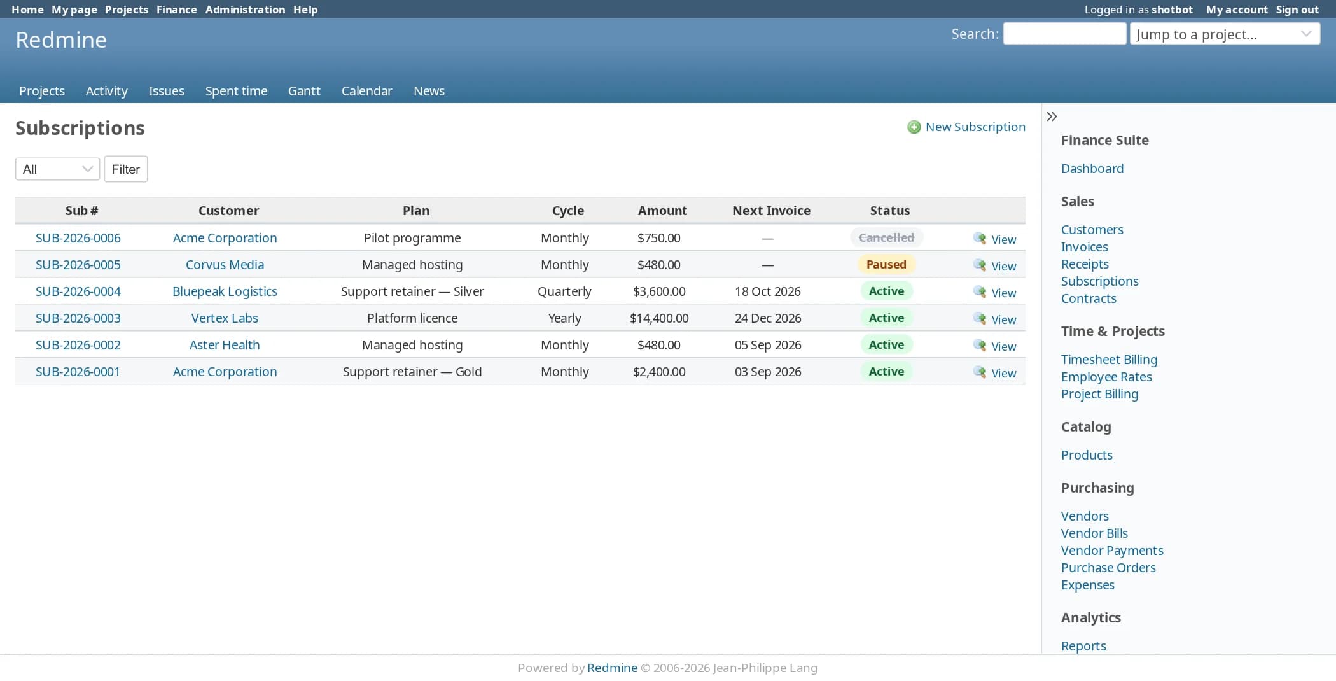Click the Sign out link

click(x=1297, y=10)
